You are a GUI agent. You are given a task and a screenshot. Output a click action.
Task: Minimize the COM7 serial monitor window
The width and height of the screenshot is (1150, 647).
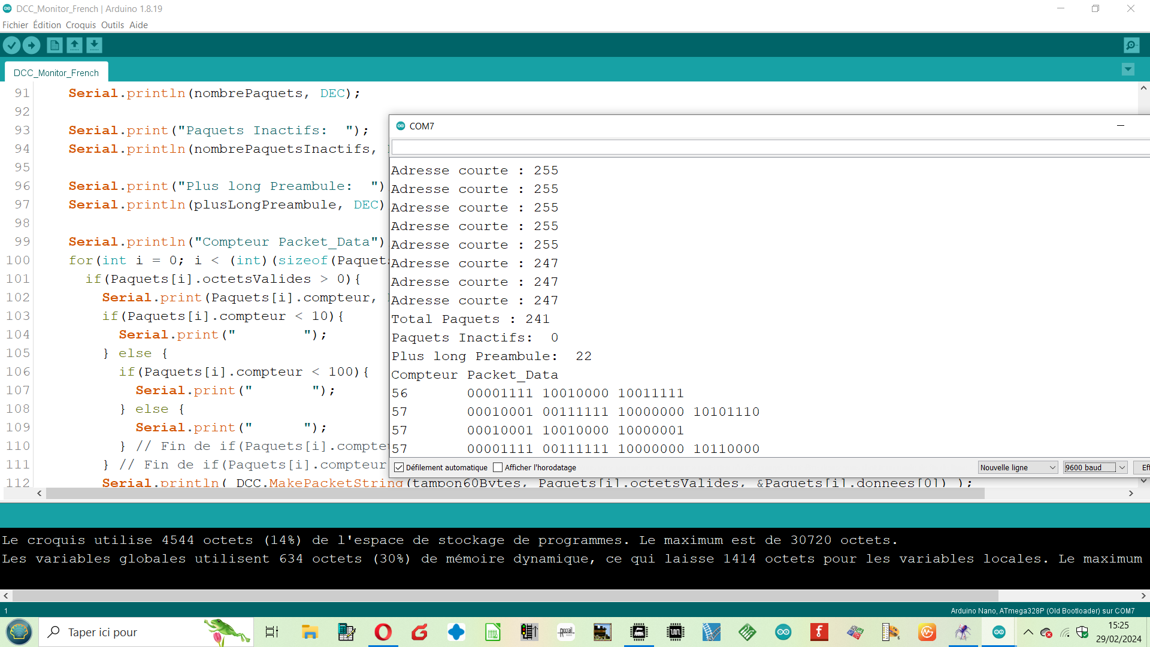pos(1120,126)
